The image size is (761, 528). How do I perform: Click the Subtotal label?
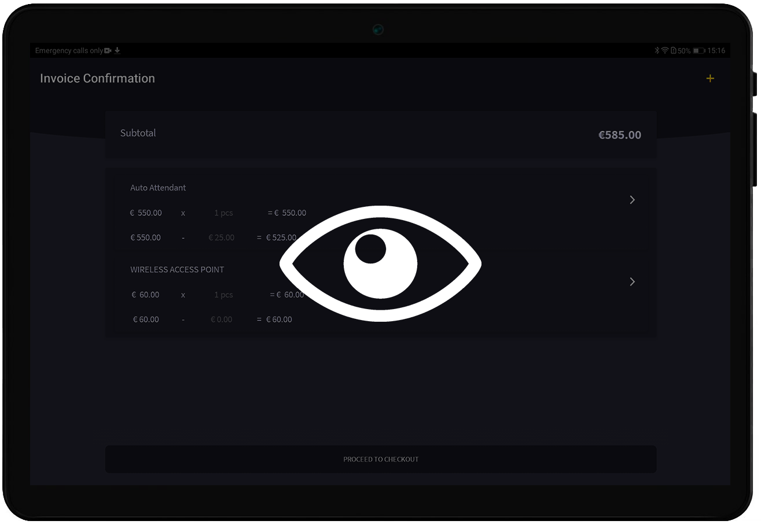click(x=138, y=133)
